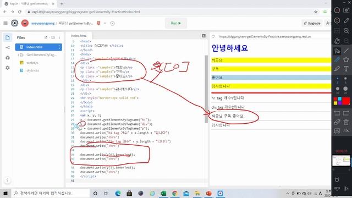
Task: Click the undo arrow in drawing toolbar
Action: 337,113
